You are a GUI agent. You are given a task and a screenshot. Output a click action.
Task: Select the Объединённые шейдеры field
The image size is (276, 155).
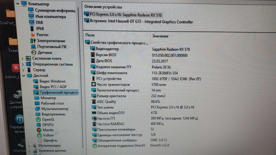pos(117,140)
